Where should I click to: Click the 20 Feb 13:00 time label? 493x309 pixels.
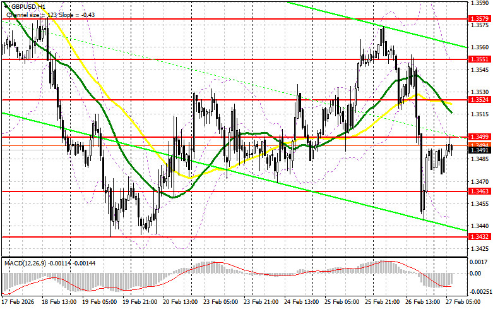tap(180, 302)
